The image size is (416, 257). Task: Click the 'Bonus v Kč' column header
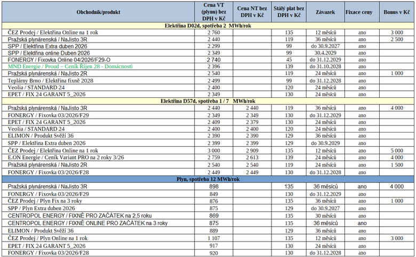397,12
